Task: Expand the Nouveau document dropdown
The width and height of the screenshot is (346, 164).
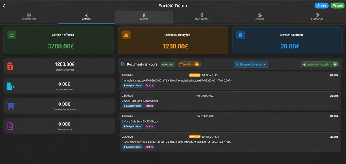Action: (x=251, y=64)
